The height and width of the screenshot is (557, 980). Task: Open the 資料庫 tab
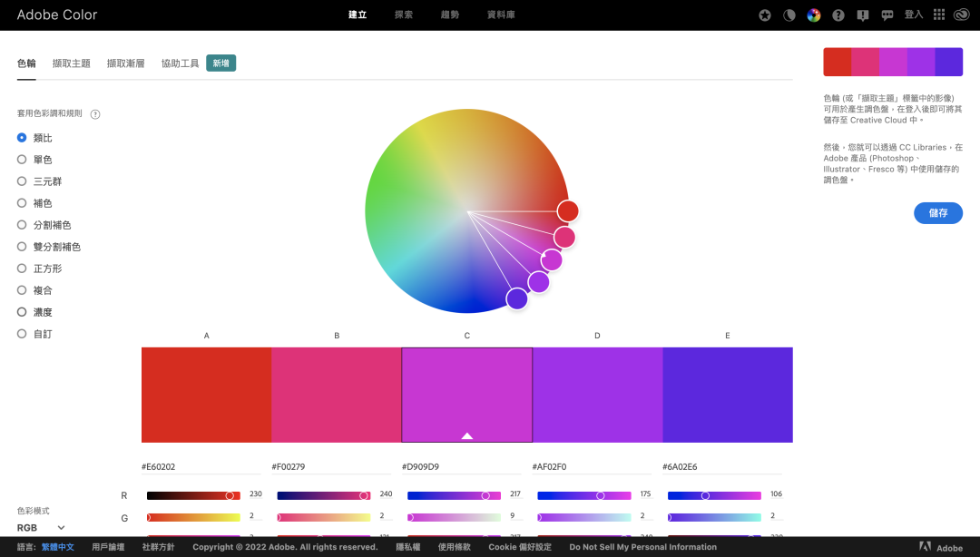tap(501, 15)
